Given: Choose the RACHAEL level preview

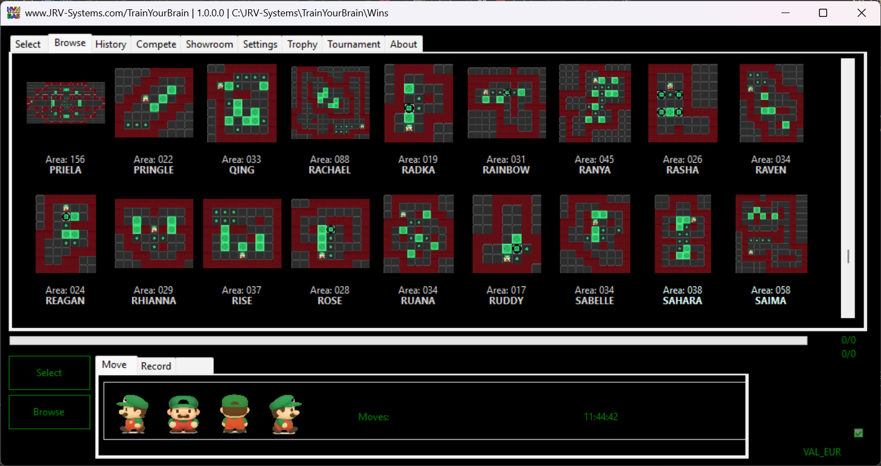Looking at the screenshot, I should tap(330, 103).
